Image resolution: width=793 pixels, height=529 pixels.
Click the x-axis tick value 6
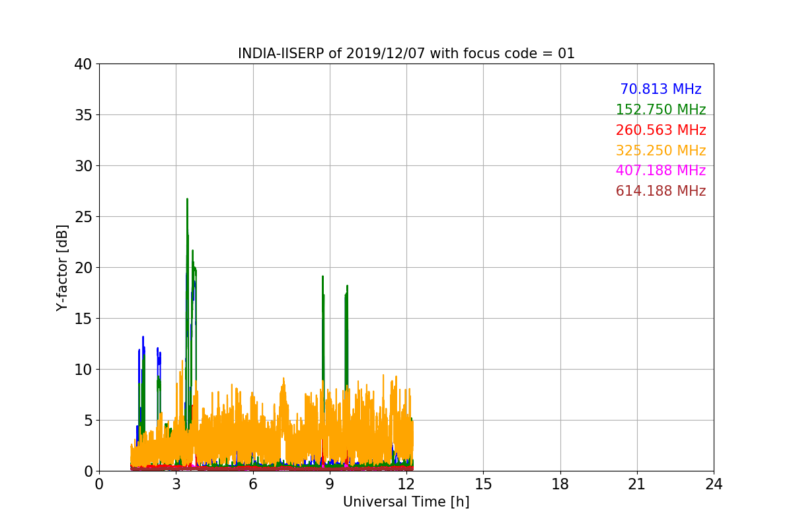coord(253,484)
